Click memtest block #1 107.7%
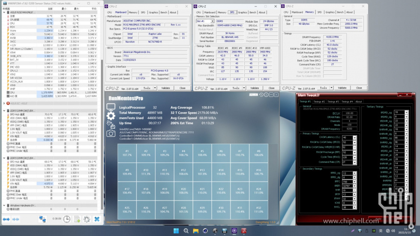This screenshot has width=420, height=236. click(127, 153)
